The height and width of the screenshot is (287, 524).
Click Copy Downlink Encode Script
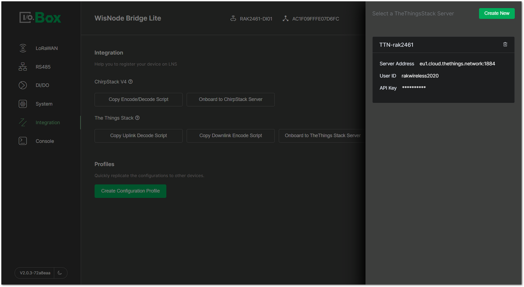231,136
